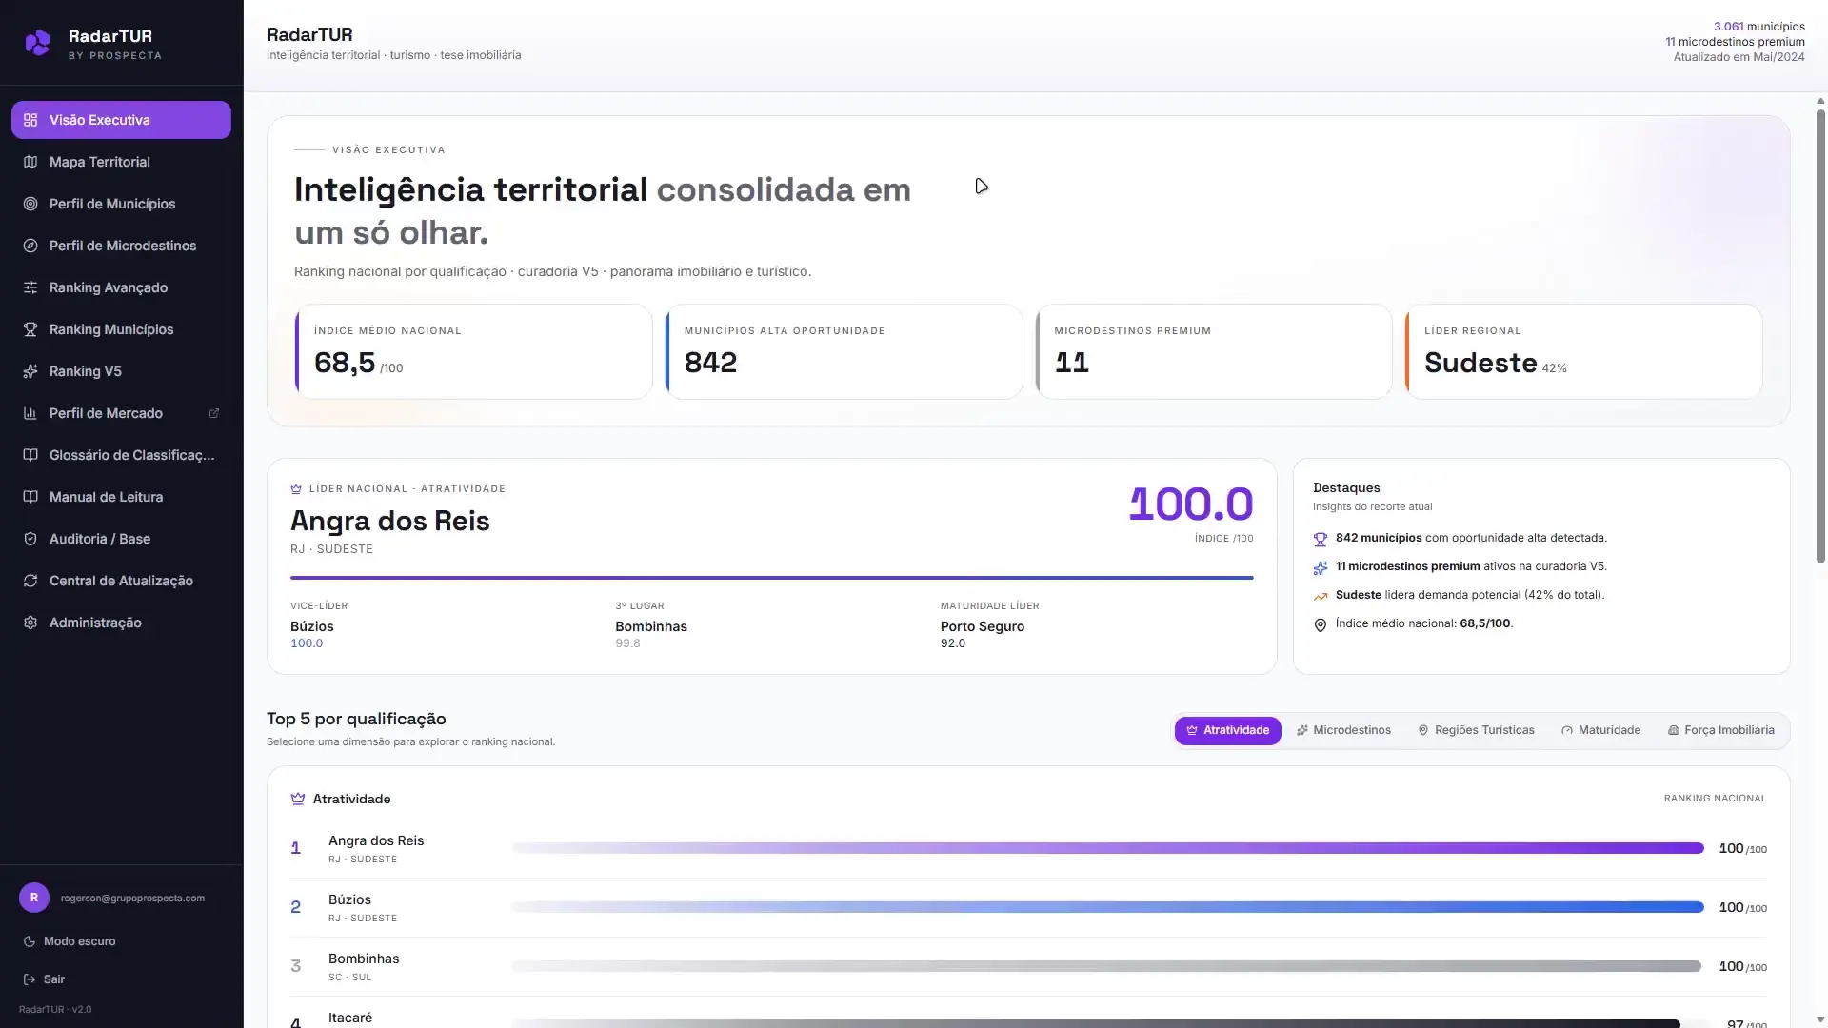Screen dimensions: 1828x1028
Task: Click the 100.0 index score
Action: pos(1191,504)
